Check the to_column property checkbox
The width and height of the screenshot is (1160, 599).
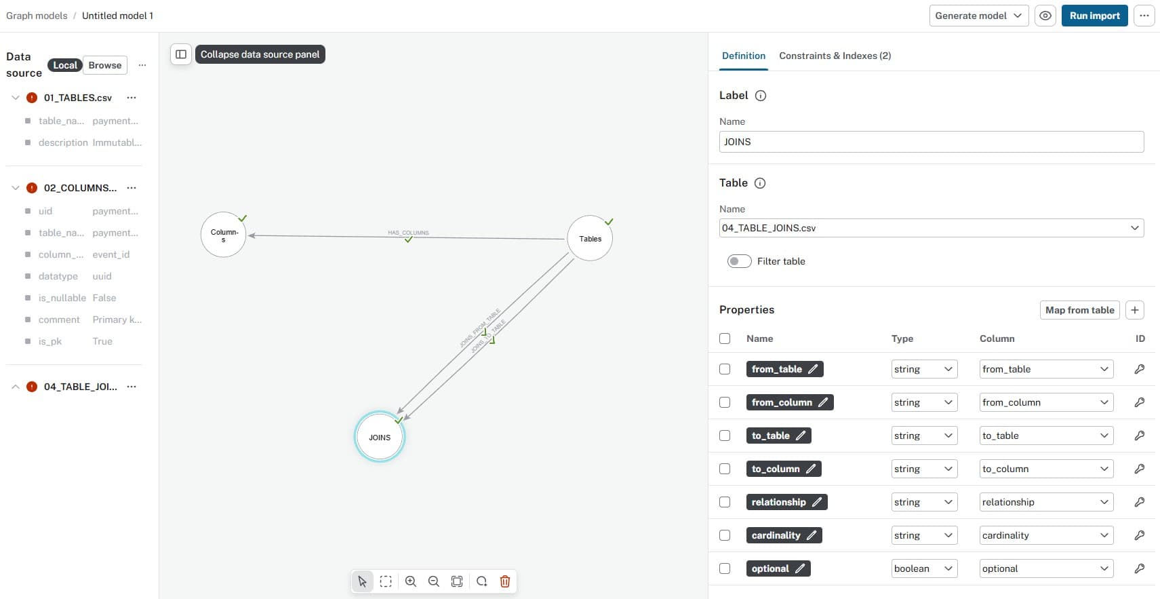click(x=725, y=469)
